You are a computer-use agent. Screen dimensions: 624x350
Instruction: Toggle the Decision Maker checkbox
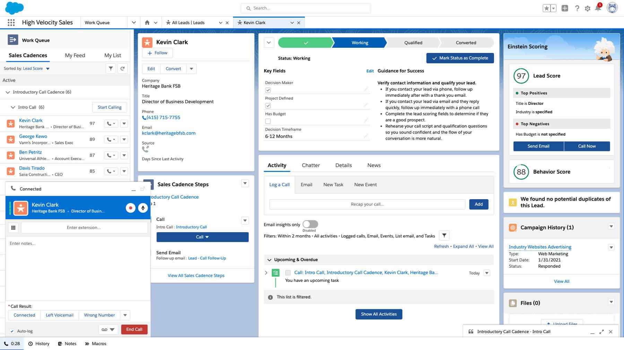pyautogui.click(x=268, y=90)
